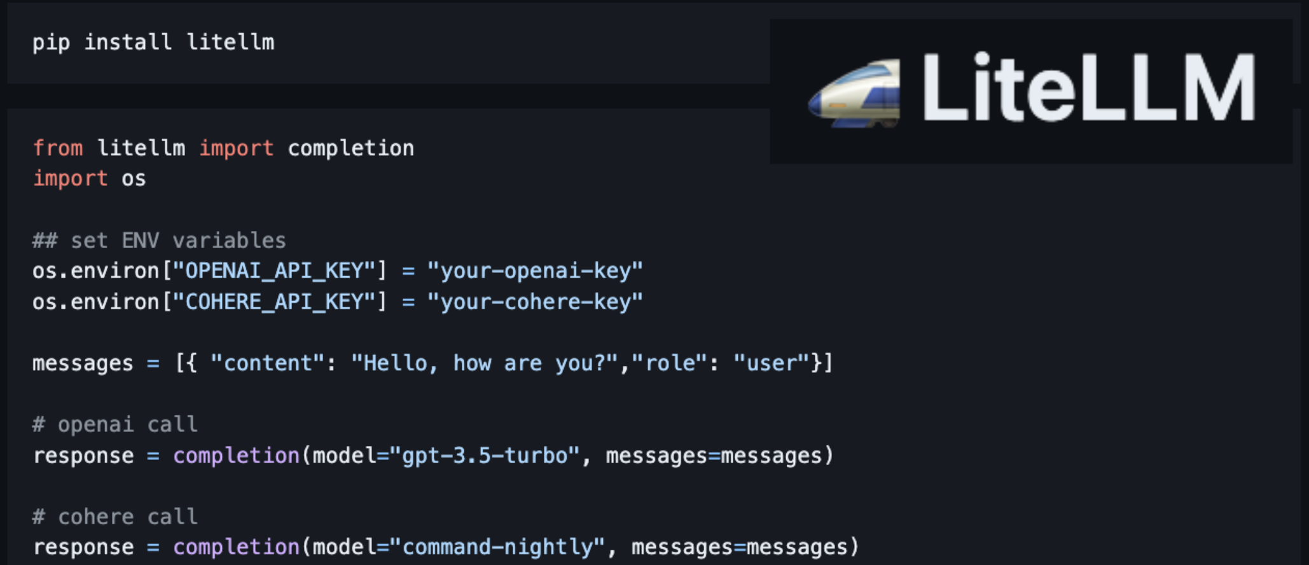Click the pip install litellm command

click(x=153, y=43)
